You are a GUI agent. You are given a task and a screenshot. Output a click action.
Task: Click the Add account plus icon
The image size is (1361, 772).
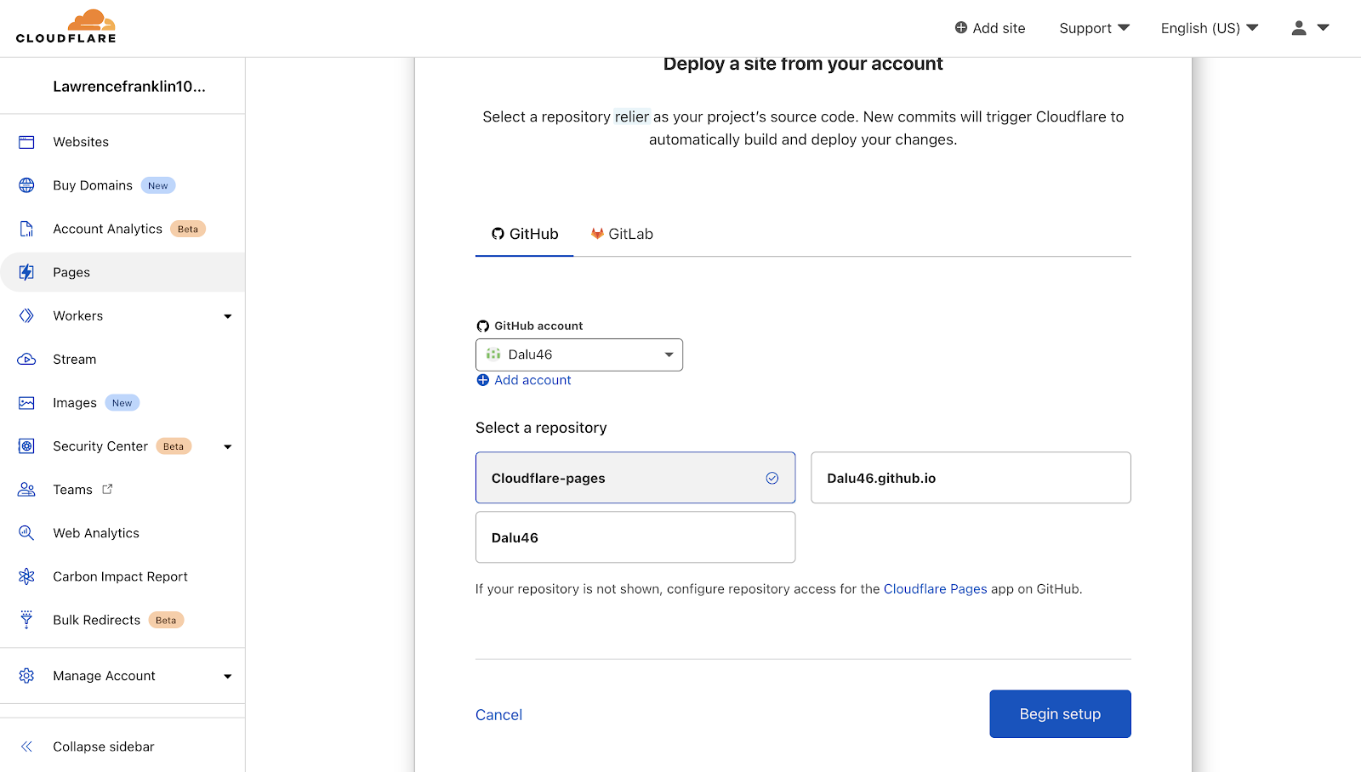pos(482,380)
